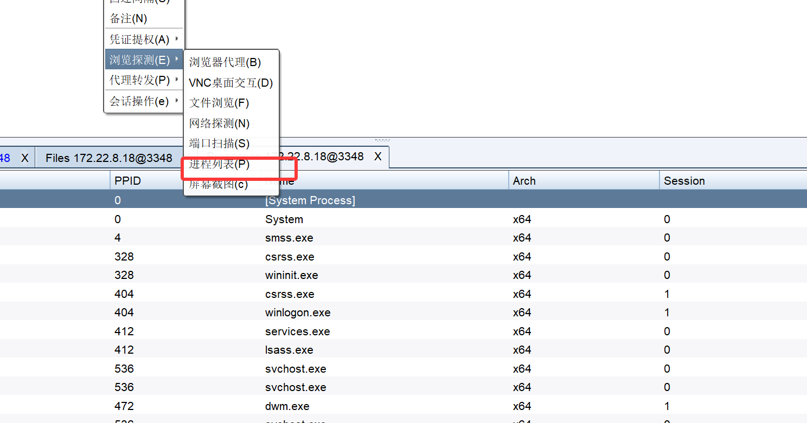The height and width of the screenshot is (423, 807).
Task: Select the winlogon.exe process
Action: 403,313
